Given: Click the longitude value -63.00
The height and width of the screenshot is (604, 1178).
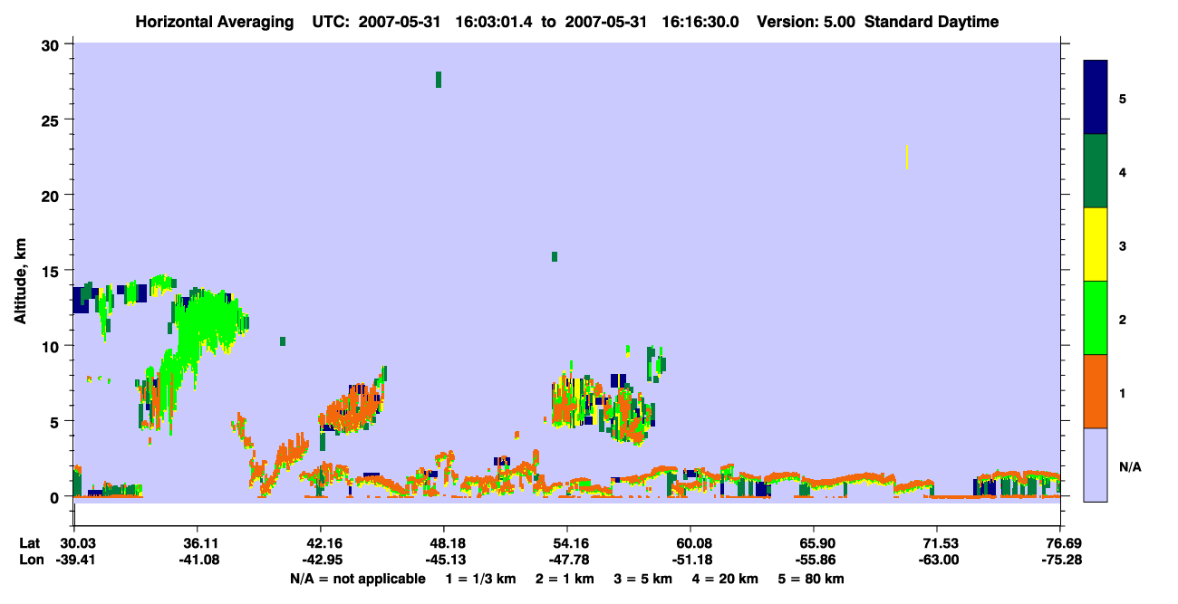Looking at the screenshot, I should (x=937, y=560).
